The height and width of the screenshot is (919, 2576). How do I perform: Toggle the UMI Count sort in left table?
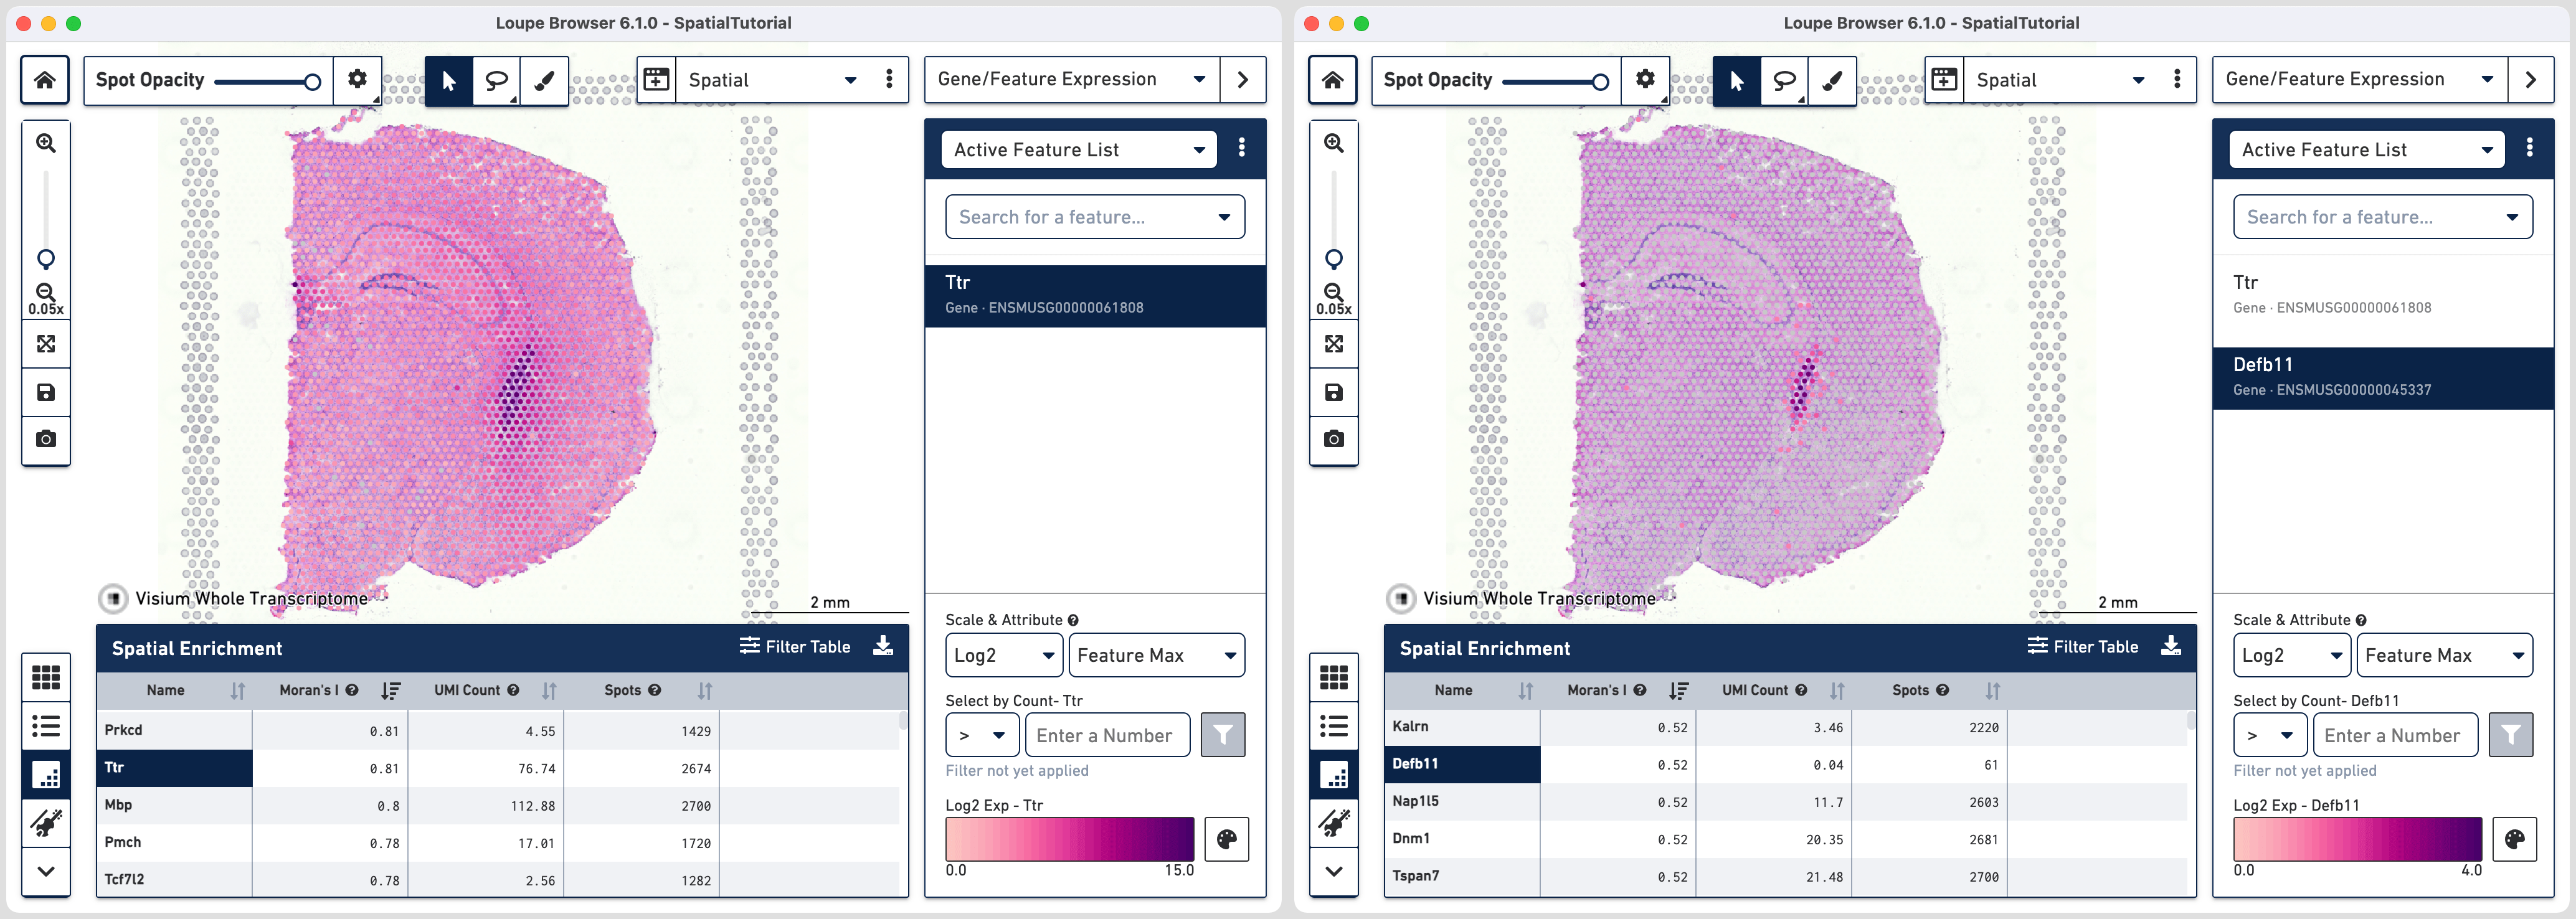[x=549, y=690]
